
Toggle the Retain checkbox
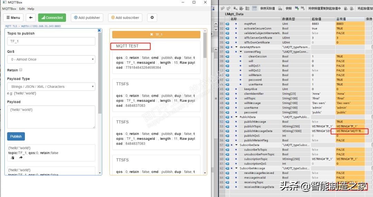(21, 70)
